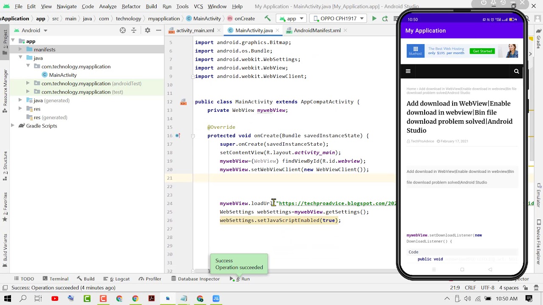The image size is (543, 305).
Task: Tap the Home breadcrumb link in webview
Action: tap(411, 89)
